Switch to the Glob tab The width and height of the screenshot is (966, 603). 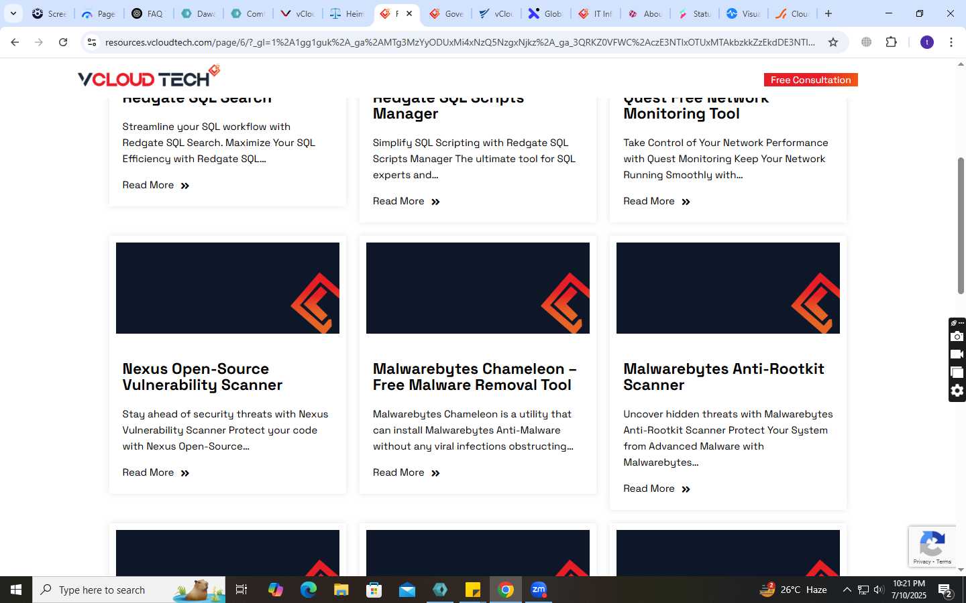(545, 13)
